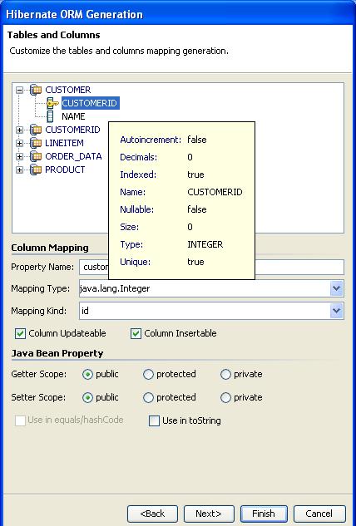Viewport: 356px width, 526px height.
Task: Collapse the CUSTOMER table node
Action: (20, 90)
